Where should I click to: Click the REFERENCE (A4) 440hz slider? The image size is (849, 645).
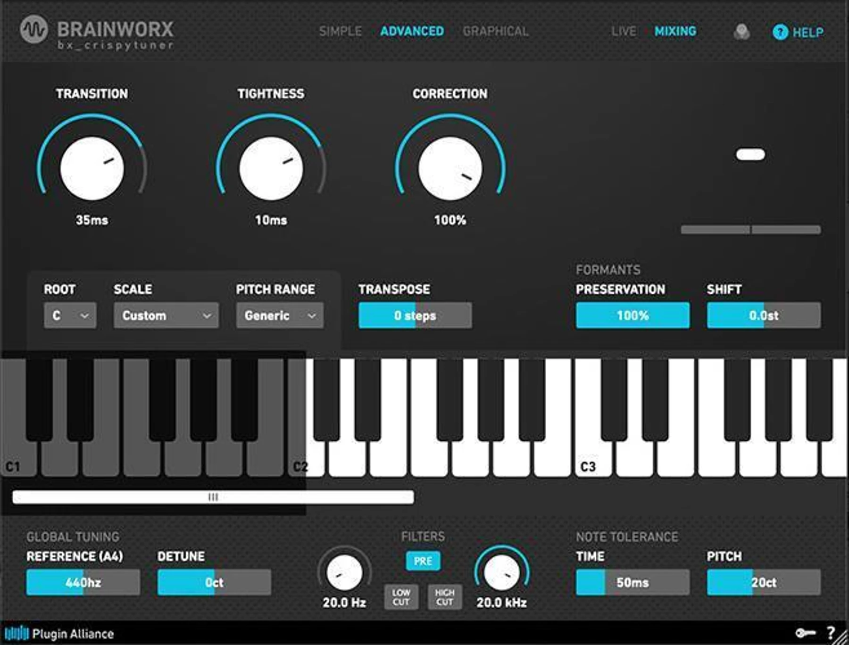[83, 582]
